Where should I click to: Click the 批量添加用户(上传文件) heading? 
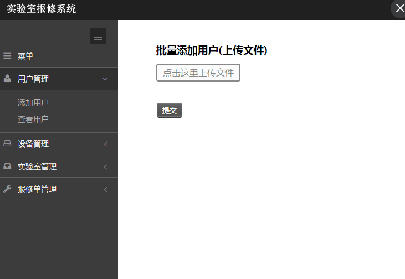pyautogui.click(x=212, y=50)
